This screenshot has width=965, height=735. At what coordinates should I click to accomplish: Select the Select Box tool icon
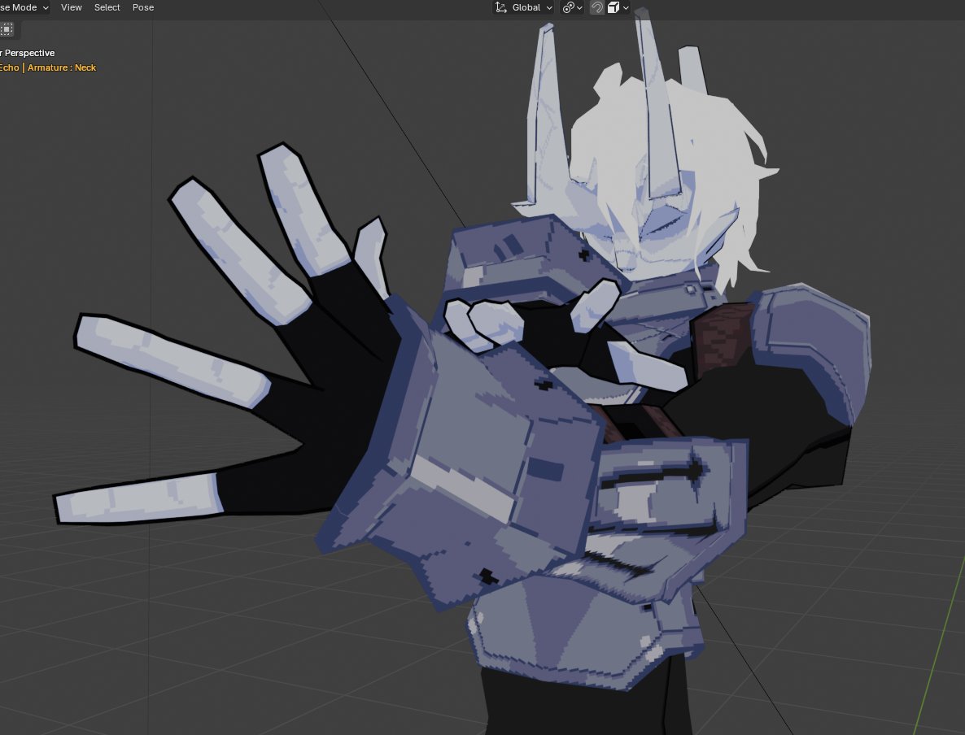(7, 29)
